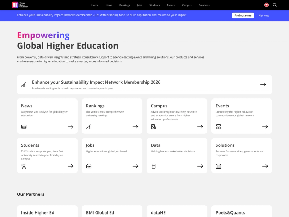Dismiss the banner with Not now
This screenshot has width=289, height=217.
click(x=264, y=16)
